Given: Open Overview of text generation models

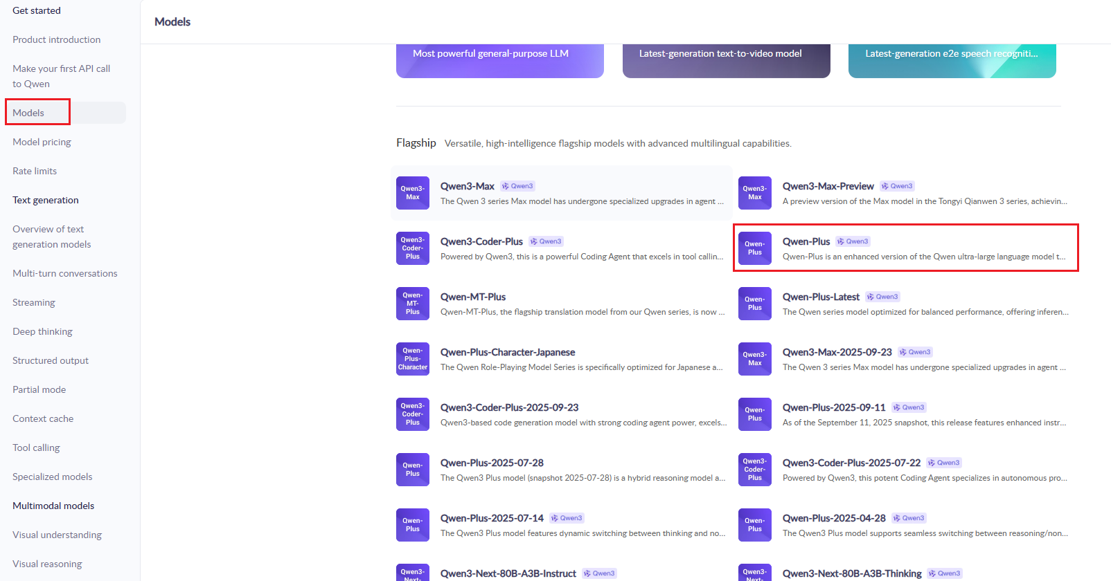Looking at the screenshot, I should click(52, 237).
